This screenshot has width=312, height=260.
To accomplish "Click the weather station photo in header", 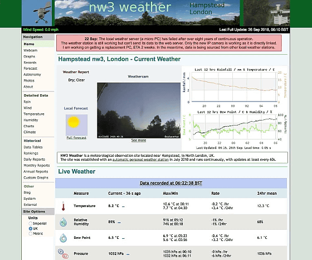I will (x=267, y=13).
